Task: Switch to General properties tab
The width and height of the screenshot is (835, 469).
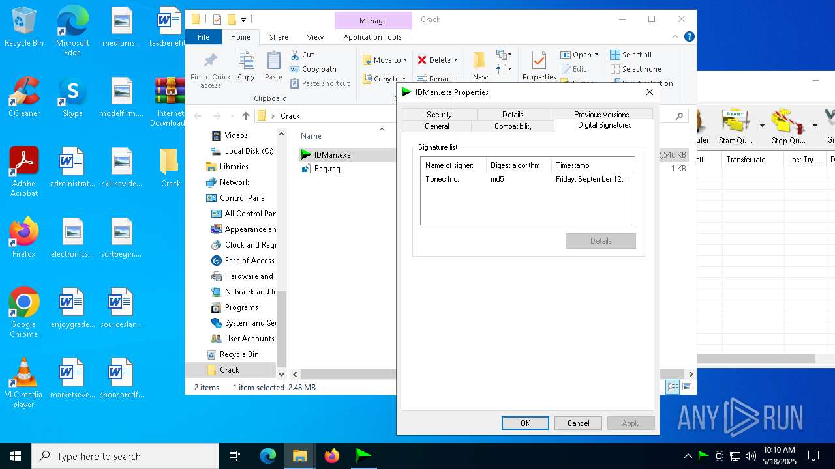Action: pyautogui.click(x=437, y=126)
